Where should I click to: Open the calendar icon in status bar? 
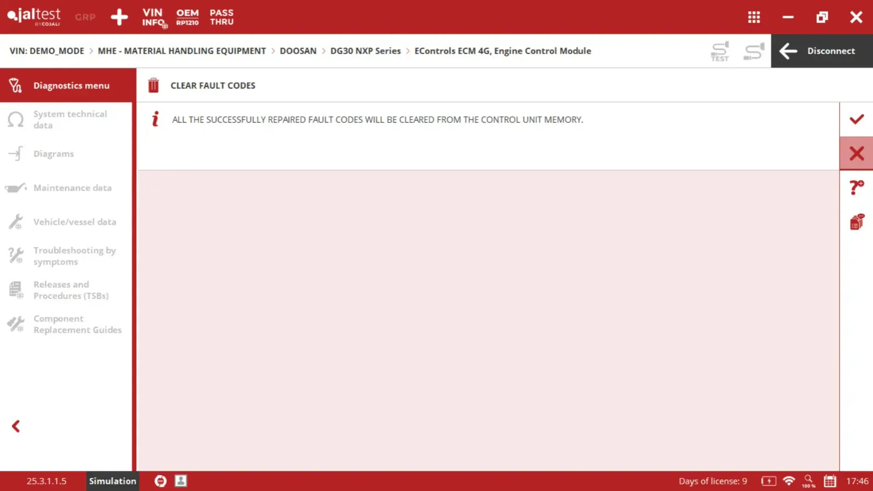(830, 481)
